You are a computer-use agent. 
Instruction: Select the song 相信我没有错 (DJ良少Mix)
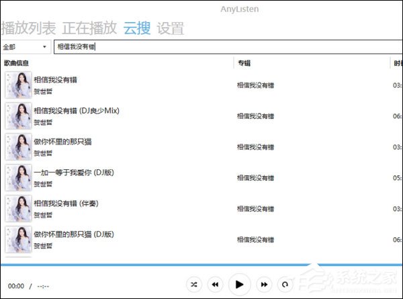tap(77, 110)
